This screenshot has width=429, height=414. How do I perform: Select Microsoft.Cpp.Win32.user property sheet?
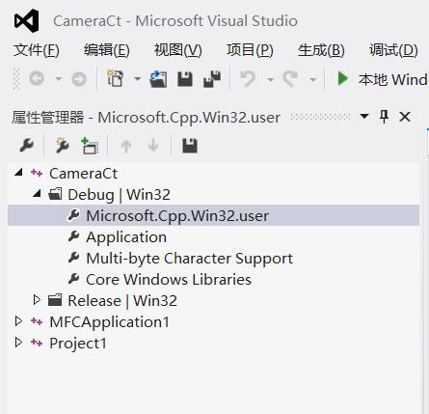[x=177, y=215]
